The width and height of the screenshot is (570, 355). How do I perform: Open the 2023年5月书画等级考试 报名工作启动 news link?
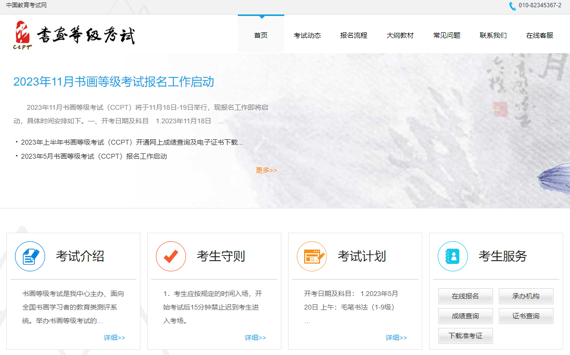(94, 156)
